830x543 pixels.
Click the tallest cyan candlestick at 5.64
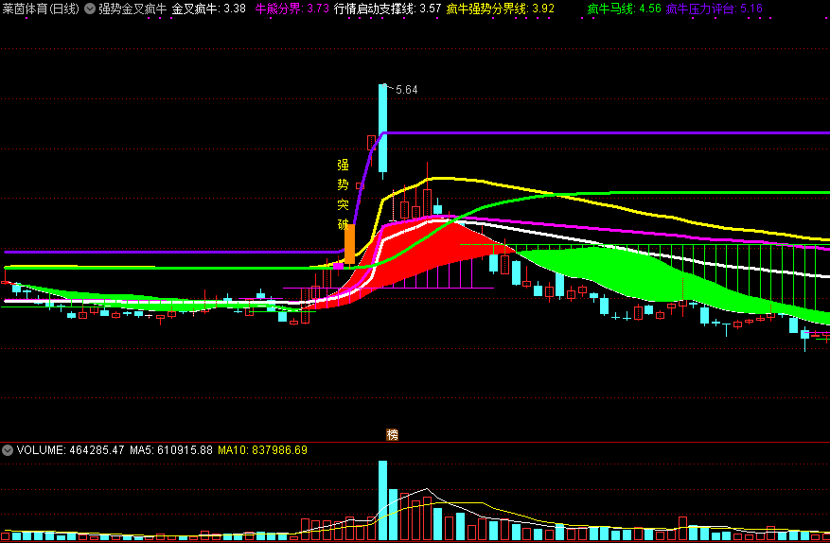[382, 128]
